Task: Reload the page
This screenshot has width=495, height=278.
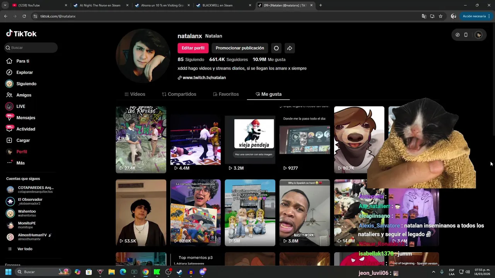Action: point(24,16)
